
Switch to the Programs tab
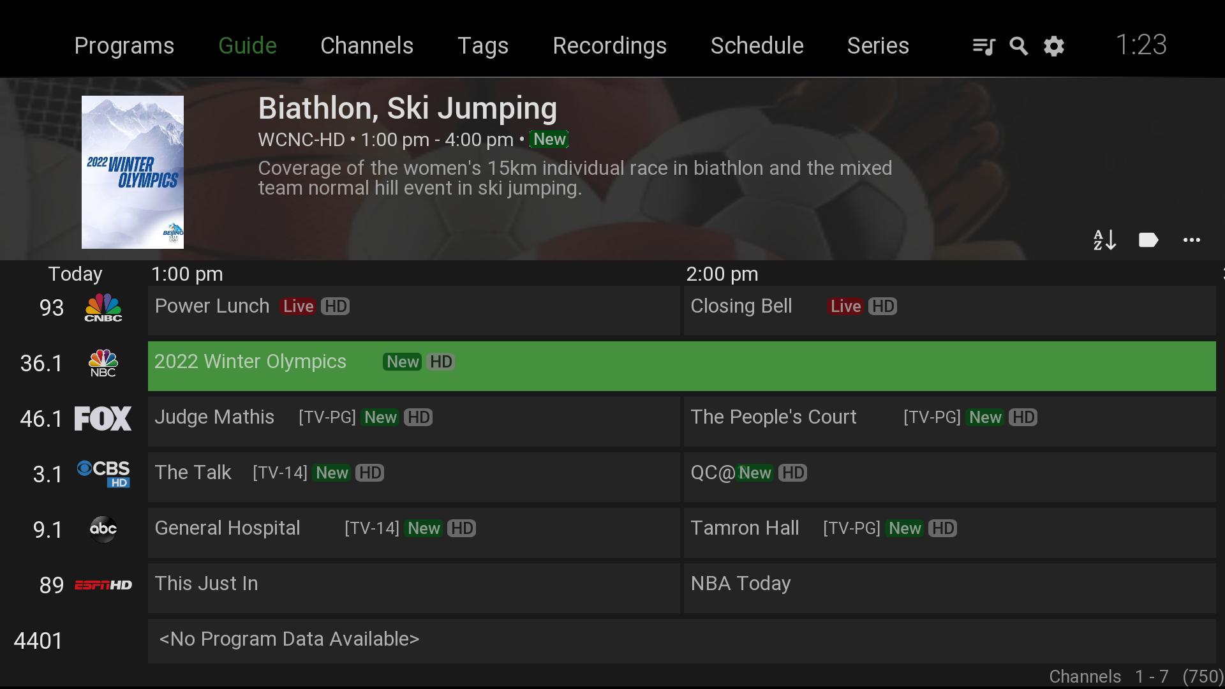coord(124,46)
